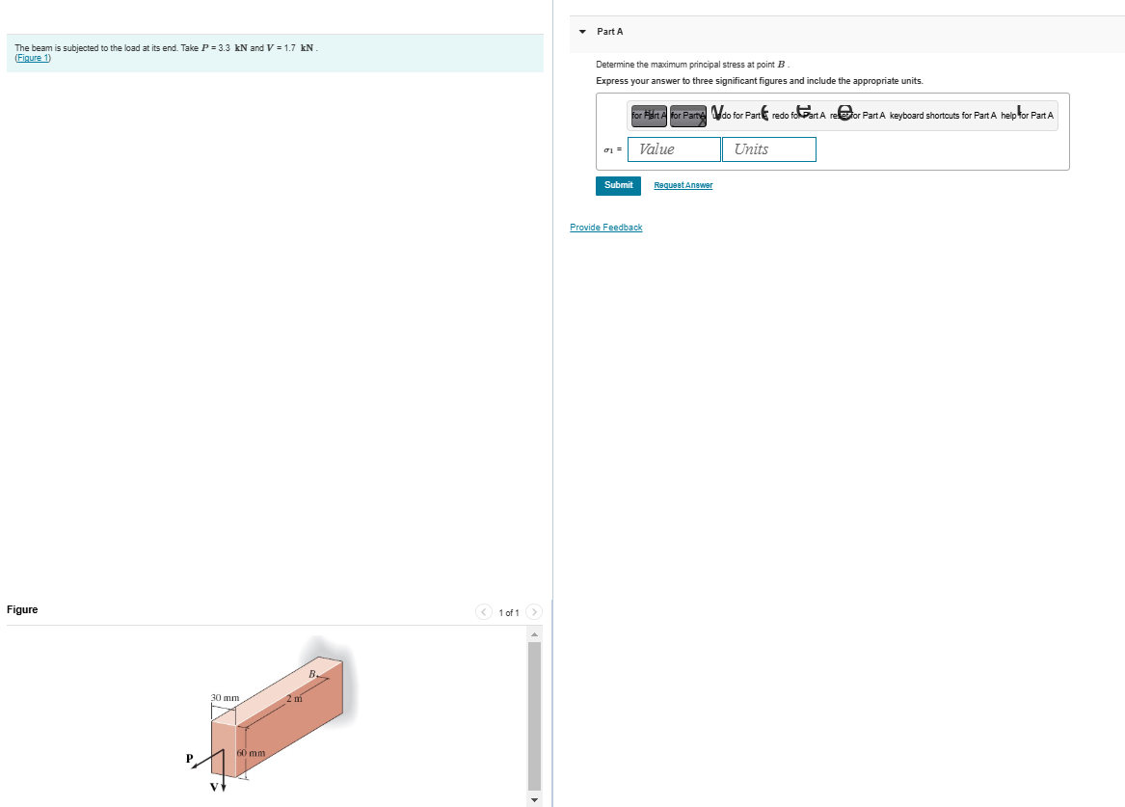The image size is (1125, 807).
Task: Click the Request Answer link
Action: (683, 185)
